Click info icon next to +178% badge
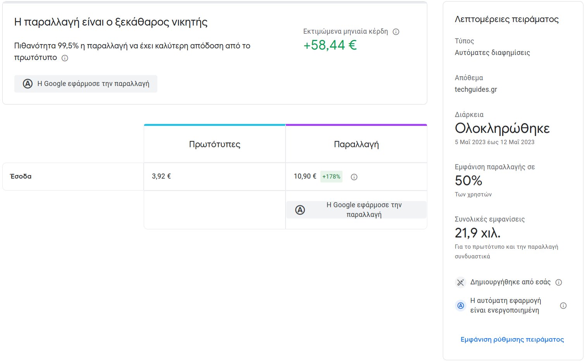 click(x=354, y=177)
